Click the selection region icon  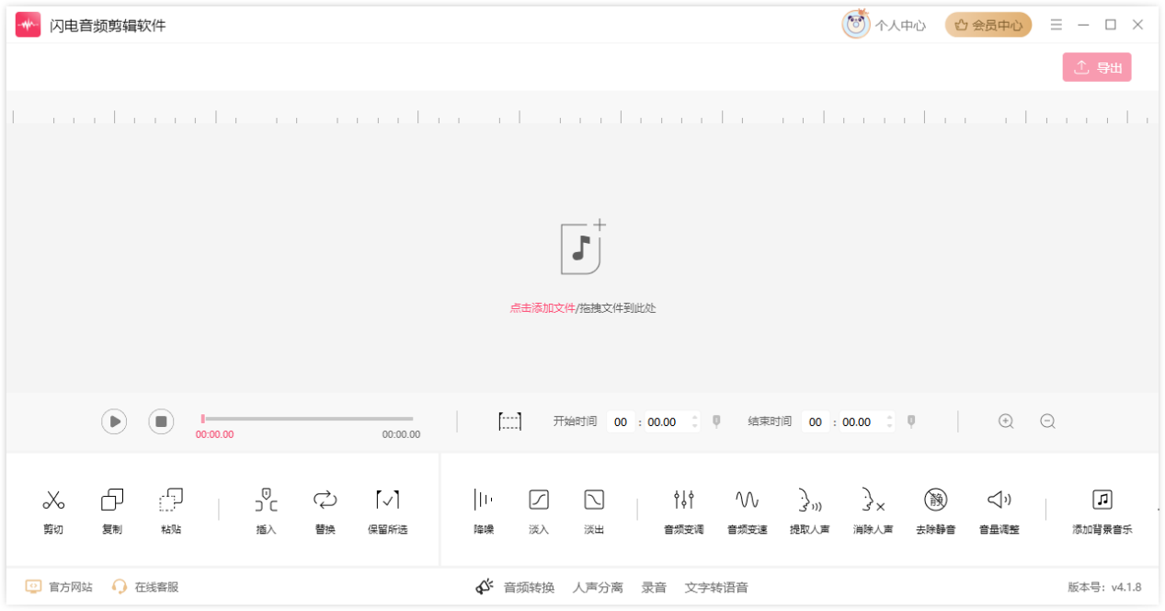(509, 421)
